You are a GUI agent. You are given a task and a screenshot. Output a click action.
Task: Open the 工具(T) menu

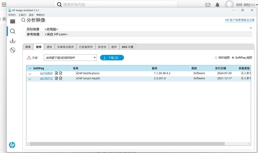pyautogui.click(x=22, y=15)
